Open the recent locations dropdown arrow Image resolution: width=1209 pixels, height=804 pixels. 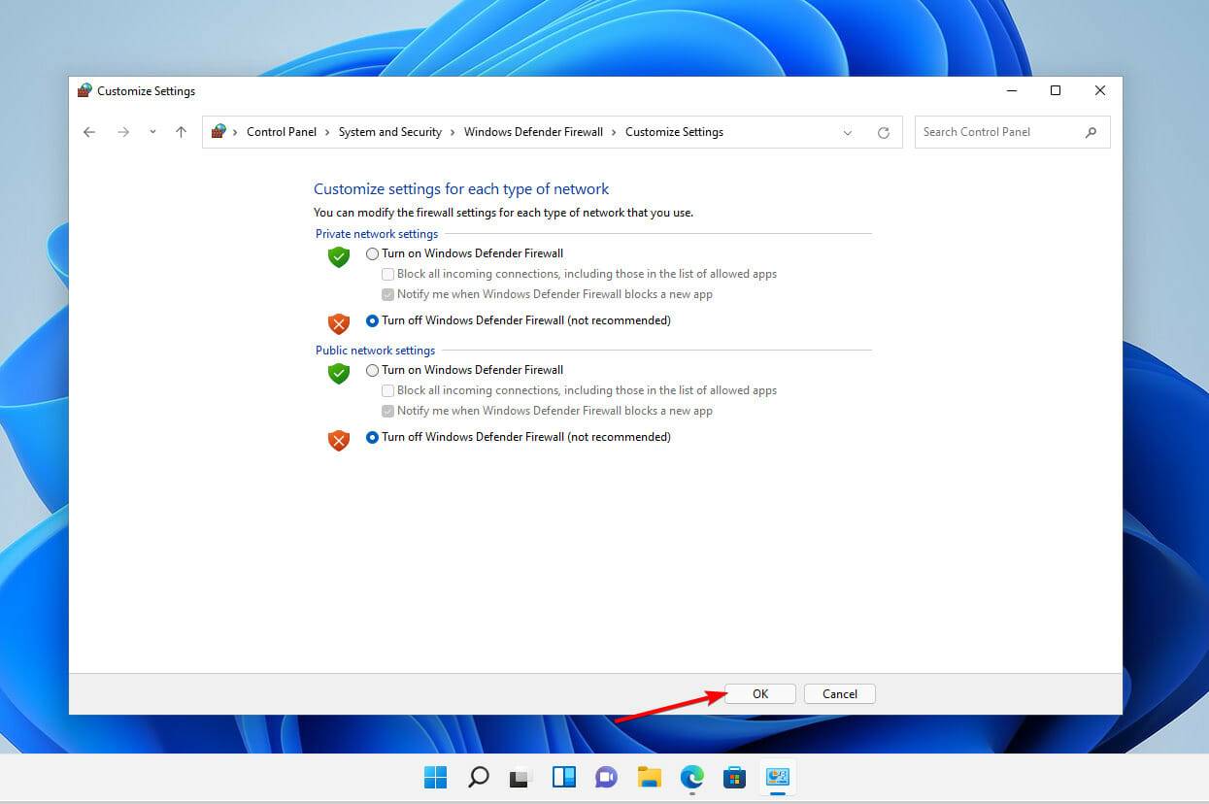152,132
